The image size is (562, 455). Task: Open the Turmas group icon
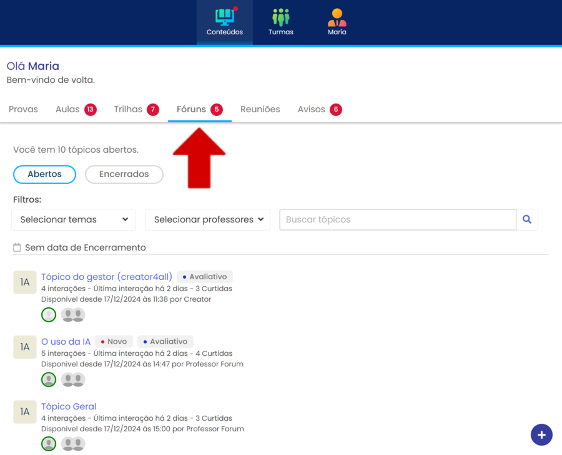(x=280, y=17)
